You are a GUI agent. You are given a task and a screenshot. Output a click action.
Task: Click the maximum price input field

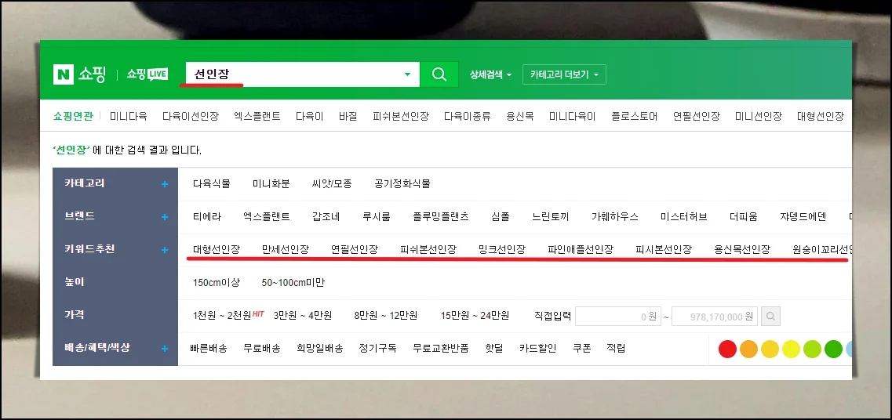point(715,316)
